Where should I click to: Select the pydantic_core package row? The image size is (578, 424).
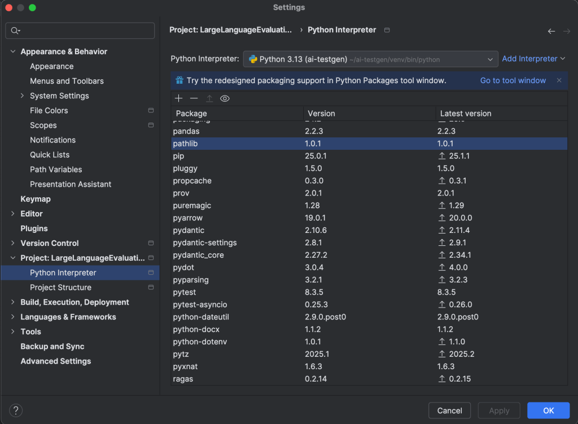tap(369, 255)
